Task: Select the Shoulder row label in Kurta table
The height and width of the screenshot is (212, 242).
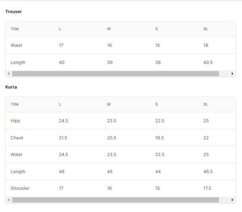Action: [x=20, y=188]
